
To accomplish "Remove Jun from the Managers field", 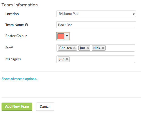I will [67, 59].
